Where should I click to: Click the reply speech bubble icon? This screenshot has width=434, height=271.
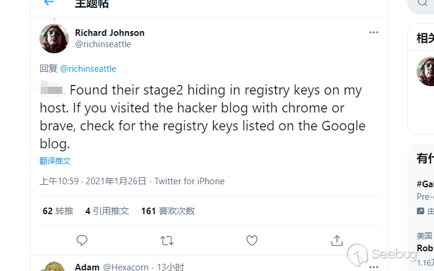pyautogui.click(x=82, y=240)
